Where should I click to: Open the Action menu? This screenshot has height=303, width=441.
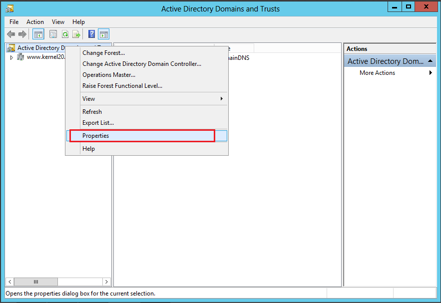(x=35, y=22)
